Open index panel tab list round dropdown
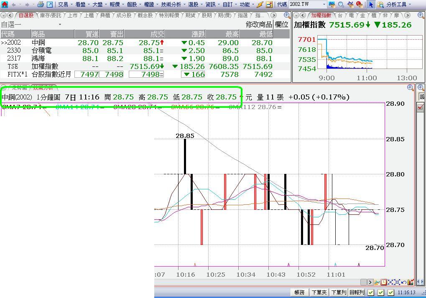The height and width of the screenshot is (298, 426). point(296,15)
